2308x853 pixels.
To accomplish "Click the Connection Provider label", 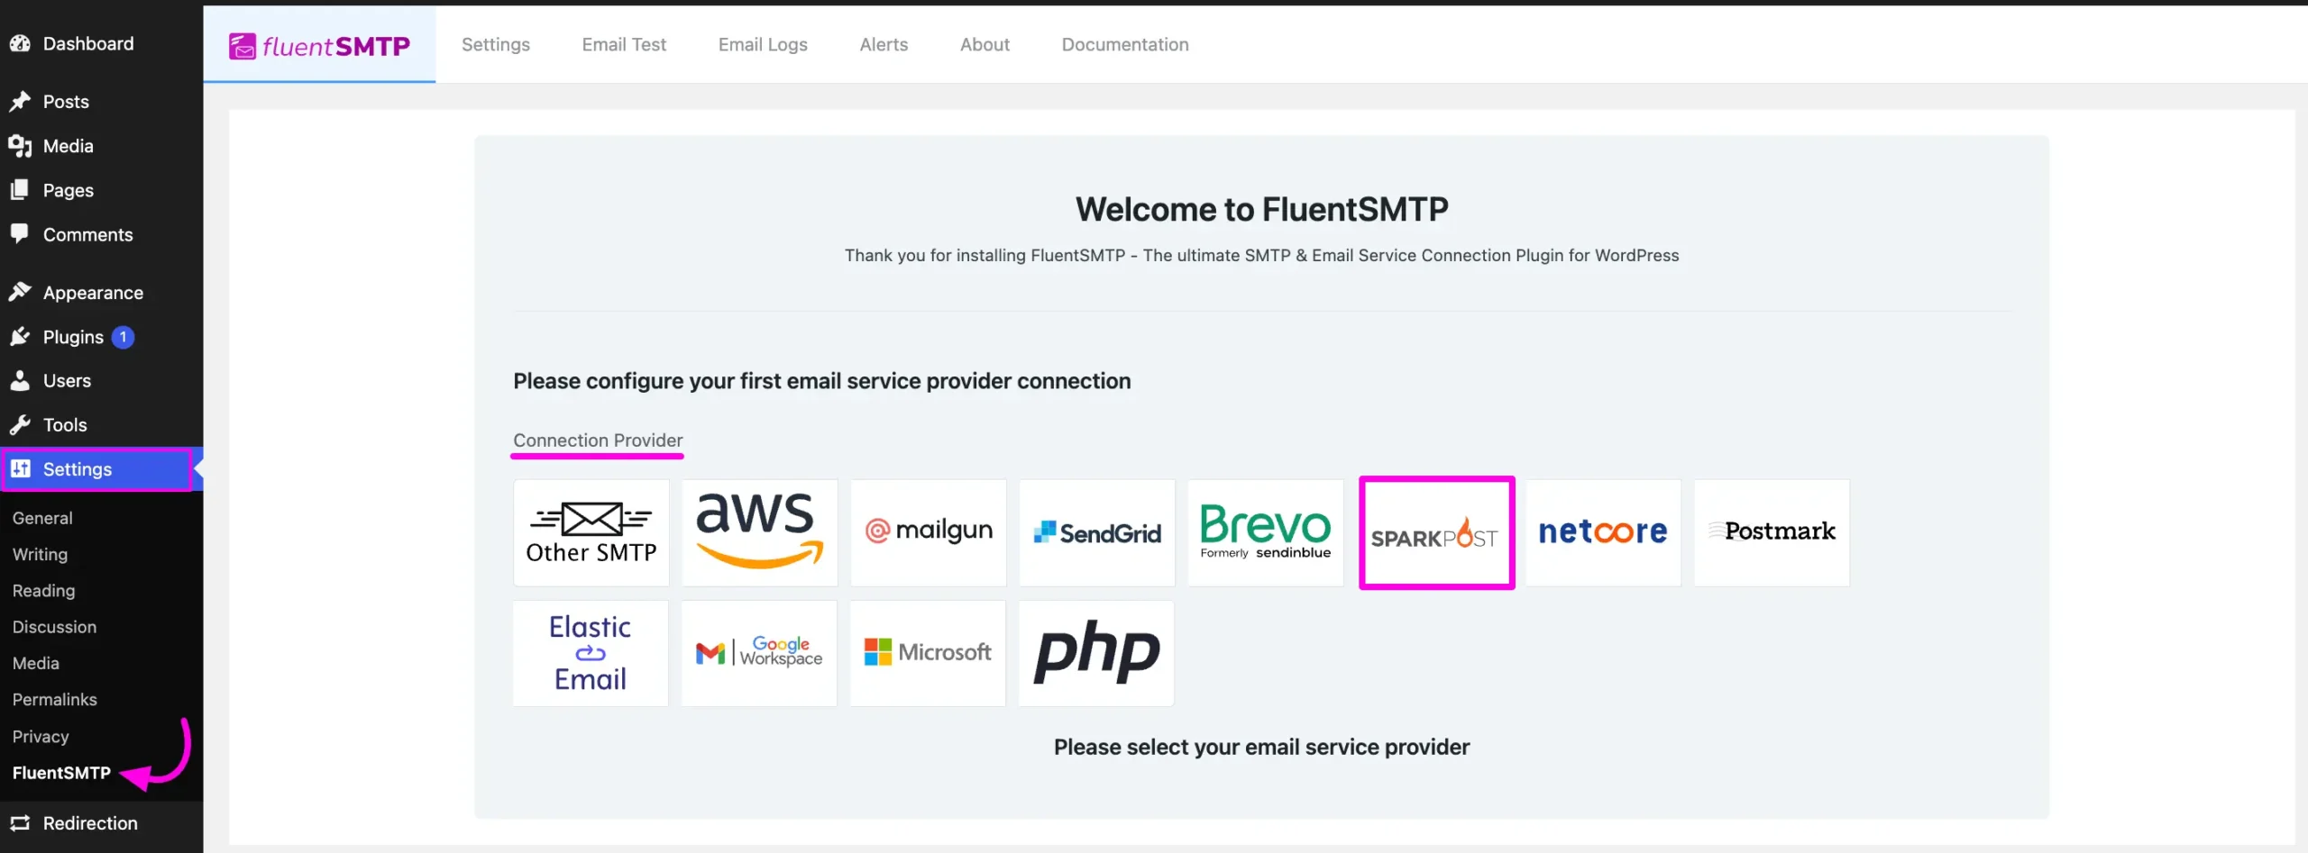I will click(598, 440).
